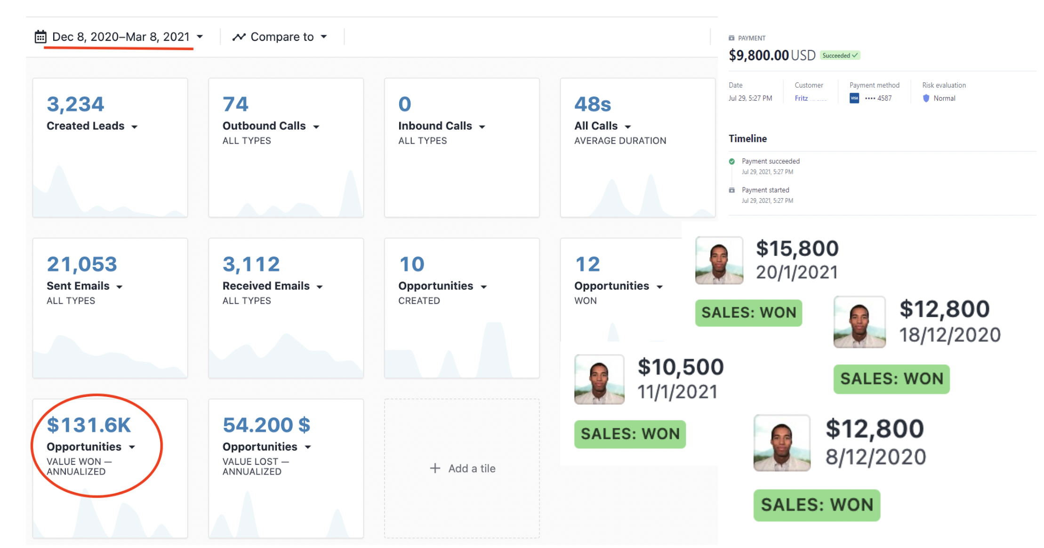
Task: Open the Sent Emails dropdown arrow
Action: pos(120,287)
